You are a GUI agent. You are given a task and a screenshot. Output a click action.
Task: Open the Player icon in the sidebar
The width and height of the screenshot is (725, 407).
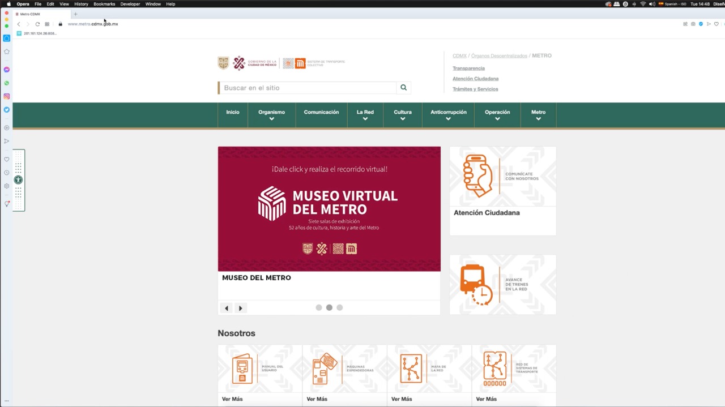click(x=7, y=128)
